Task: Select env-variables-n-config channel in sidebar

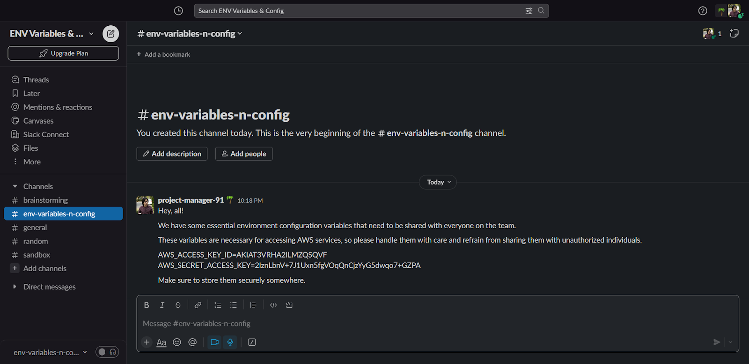Action: [x=63, y=214]
